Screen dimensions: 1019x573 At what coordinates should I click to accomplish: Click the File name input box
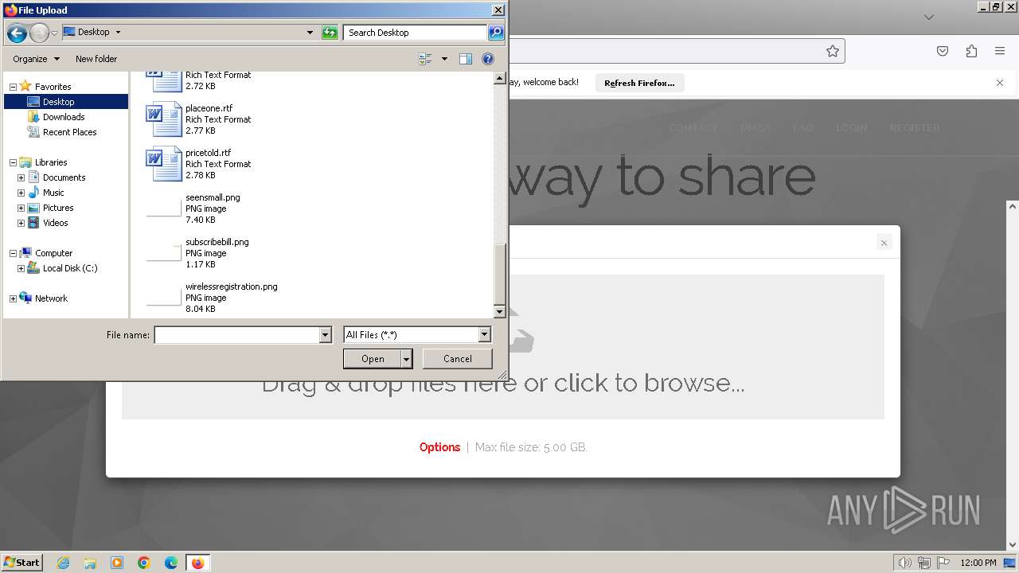pyautogui.click(x=236, y=335)
